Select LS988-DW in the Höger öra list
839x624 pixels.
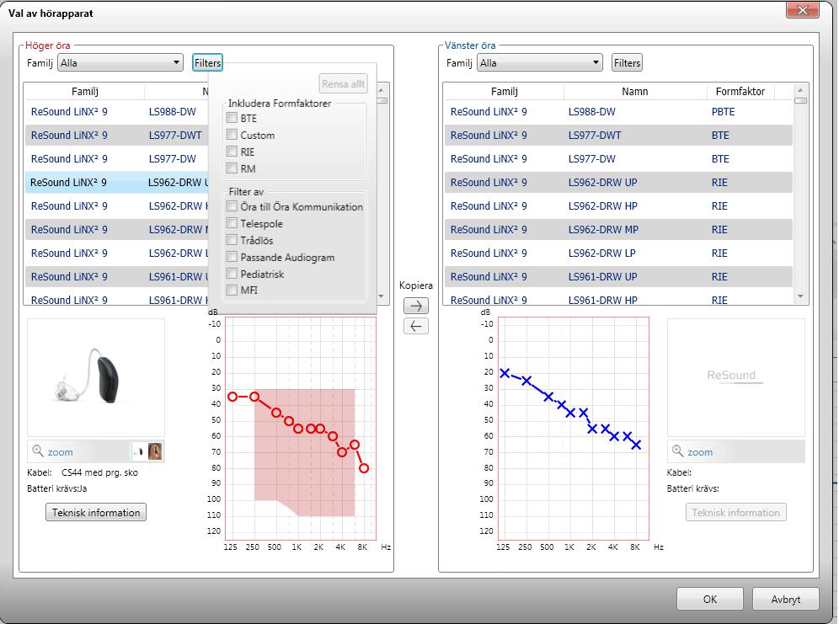[x=116, y=112]
